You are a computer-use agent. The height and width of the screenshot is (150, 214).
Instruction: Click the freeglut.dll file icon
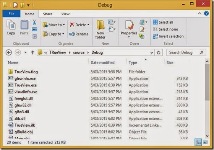tap(11, 98)
